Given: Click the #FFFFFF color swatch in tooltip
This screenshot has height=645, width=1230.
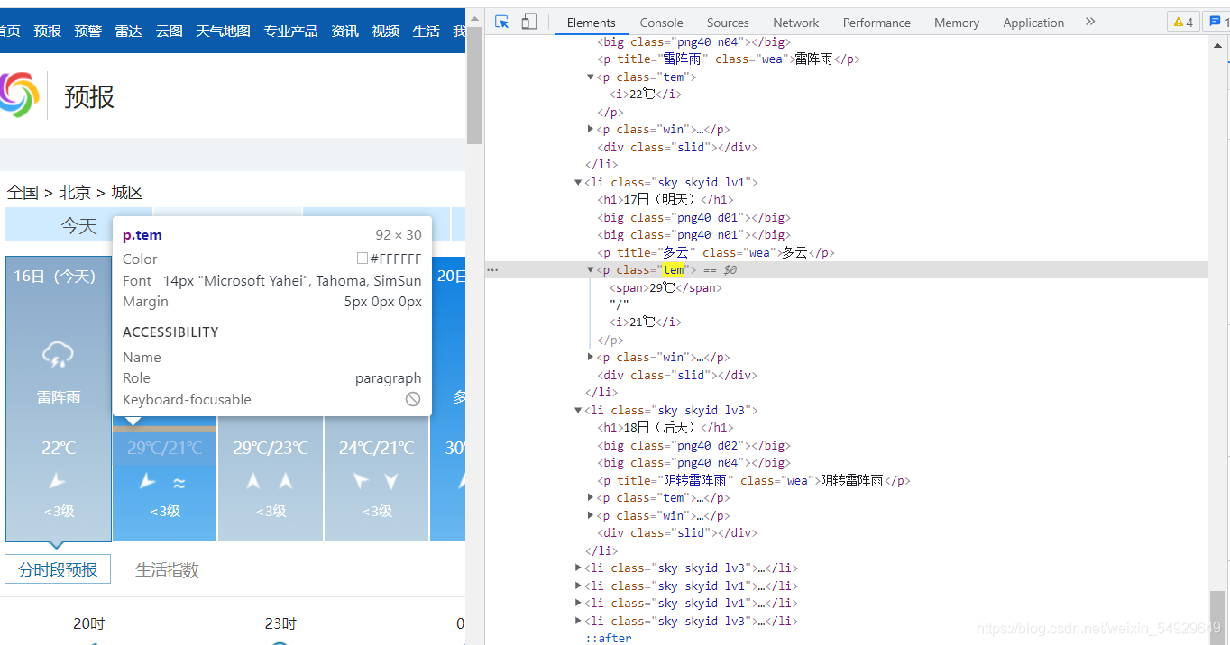Looking at the screenshot, I should tap(363, 259).
